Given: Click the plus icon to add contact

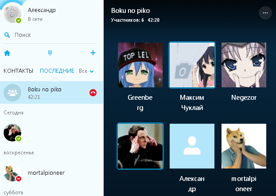Looking at the screenshot, I should (93, 53).
